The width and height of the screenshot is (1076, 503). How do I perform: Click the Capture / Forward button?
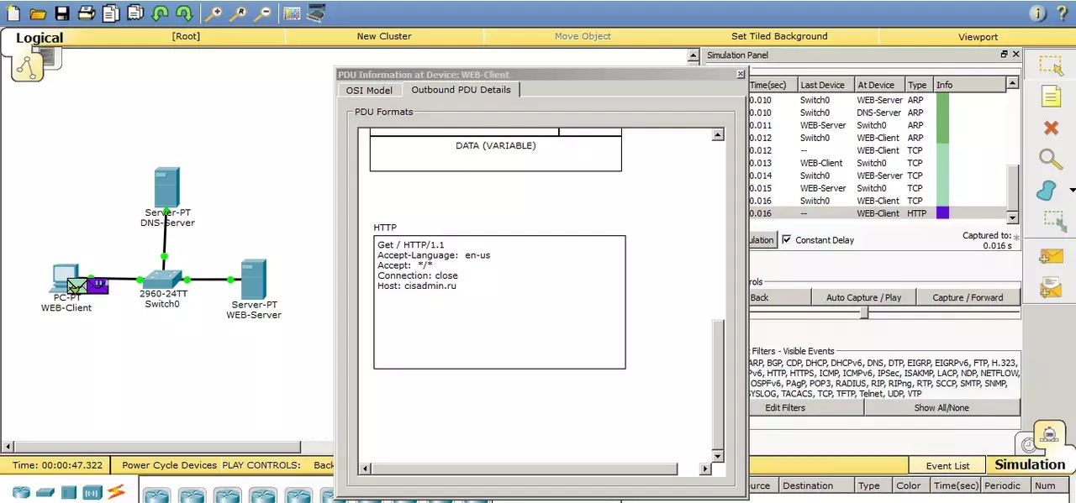[968, 297]
